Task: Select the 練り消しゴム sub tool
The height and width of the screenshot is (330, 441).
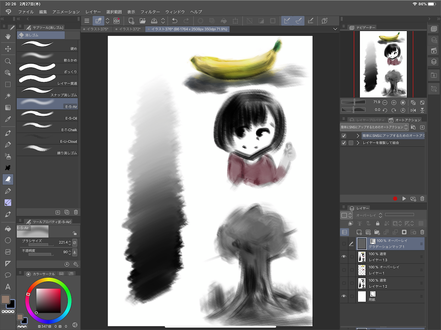Action: pos(47,150)
